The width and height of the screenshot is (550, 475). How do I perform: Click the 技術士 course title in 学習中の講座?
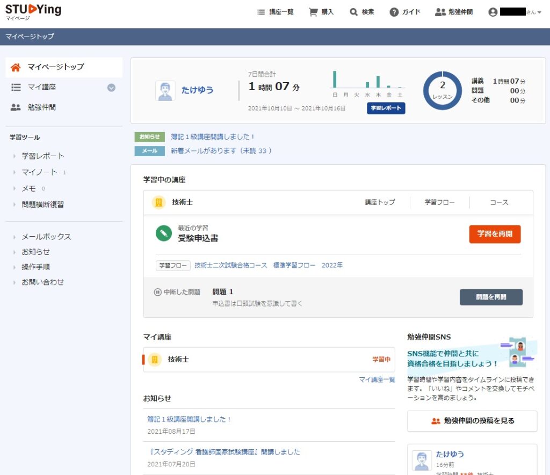(x=182, y=202)
